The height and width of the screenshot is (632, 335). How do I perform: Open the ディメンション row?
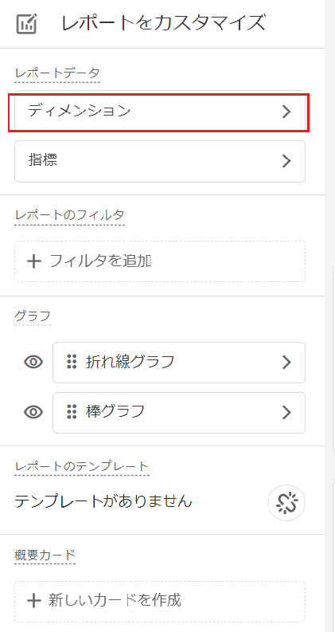160,112
